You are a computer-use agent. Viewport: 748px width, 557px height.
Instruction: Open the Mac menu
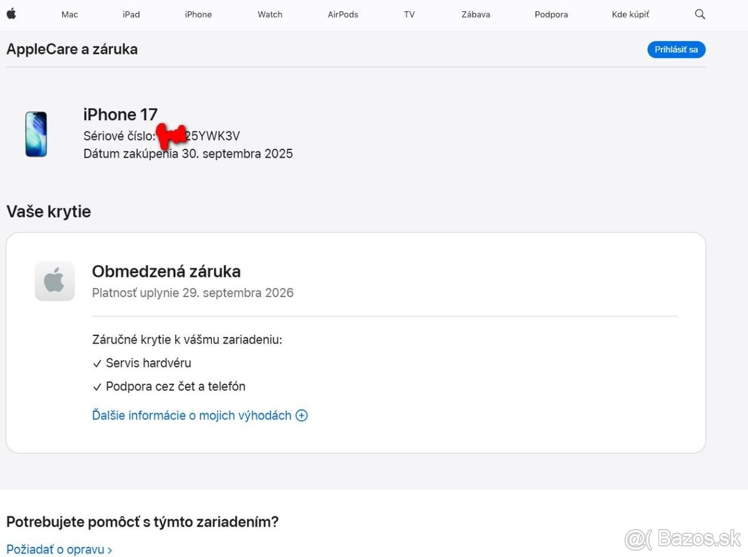(70, 14)
